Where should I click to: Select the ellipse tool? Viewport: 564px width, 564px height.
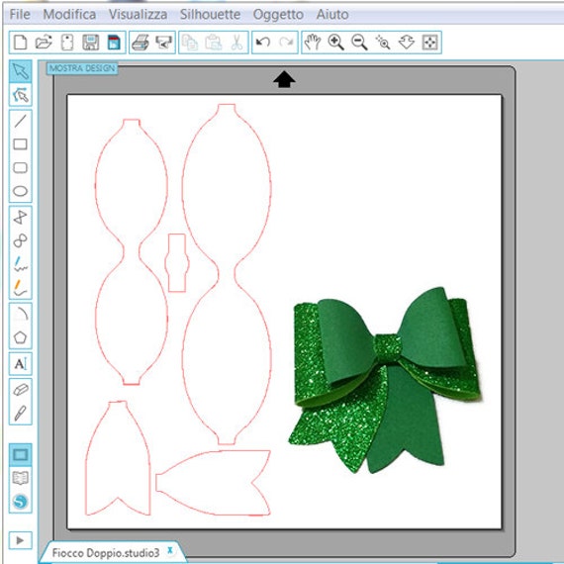(21, 191)
